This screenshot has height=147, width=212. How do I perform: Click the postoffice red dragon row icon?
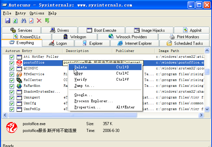(x=19, y=63)
